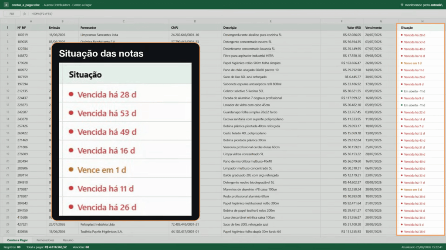Select supplier 'Reforplast Indústria Ltda' cell
This screenshot has width=446, height=250.
pyautogui.click(x=123, y=224)
